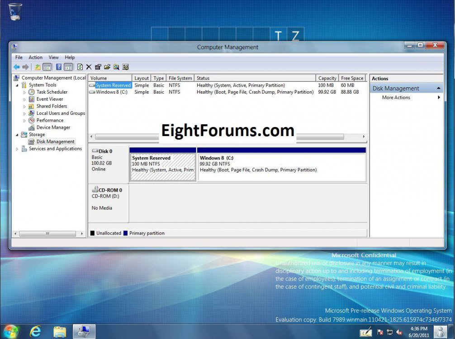
Task: Select the Windows 8 (C:) partition block
Action: click(x=281, y=167)
